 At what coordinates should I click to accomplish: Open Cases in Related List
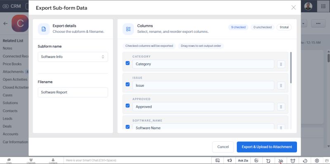[x=7, y=95]
